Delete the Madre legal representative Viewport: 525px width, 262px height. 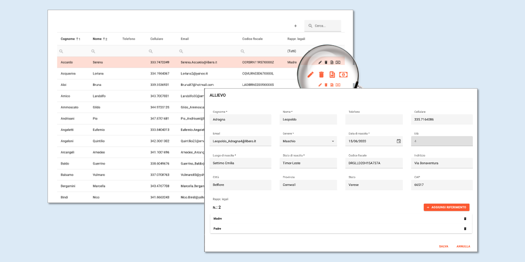(465, 219)
